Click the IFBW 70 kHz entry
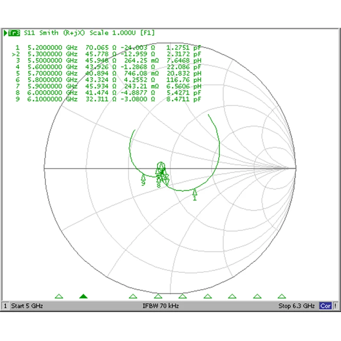 (161, 306)
